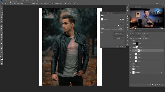Toggle mask visibility eye in Properties
Image resolution: width=165 pixels, height=92 pixels.
120,47
